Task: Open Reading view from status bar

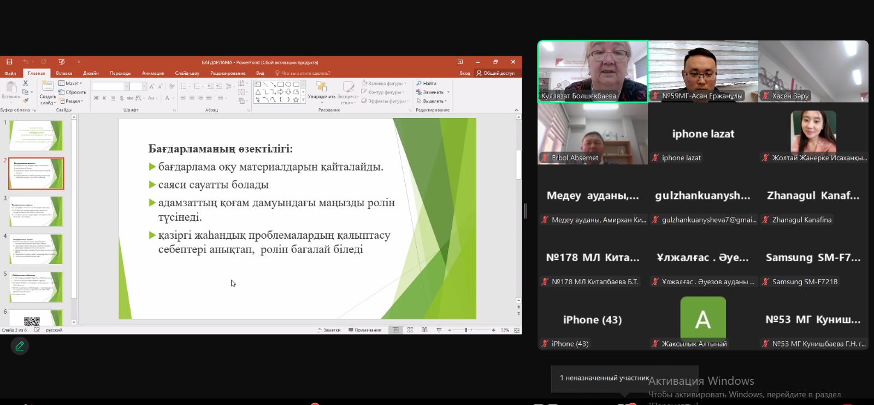Action: [424, 330]
